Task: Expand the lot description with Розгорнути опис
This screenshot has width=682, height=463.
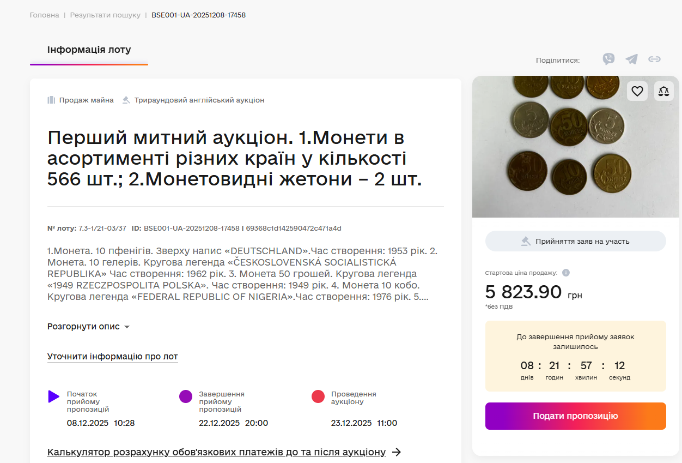Action: (x=83, y=327)
